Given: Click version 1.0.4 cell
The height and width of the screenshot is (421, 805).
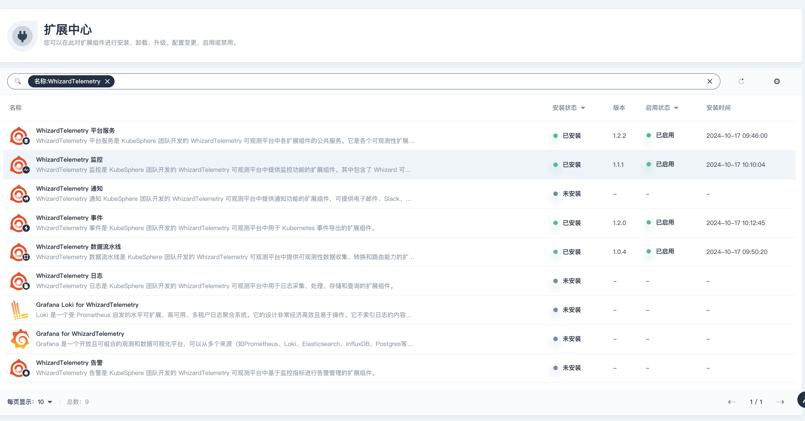Looking at the screenshot, I should (619, 252).
